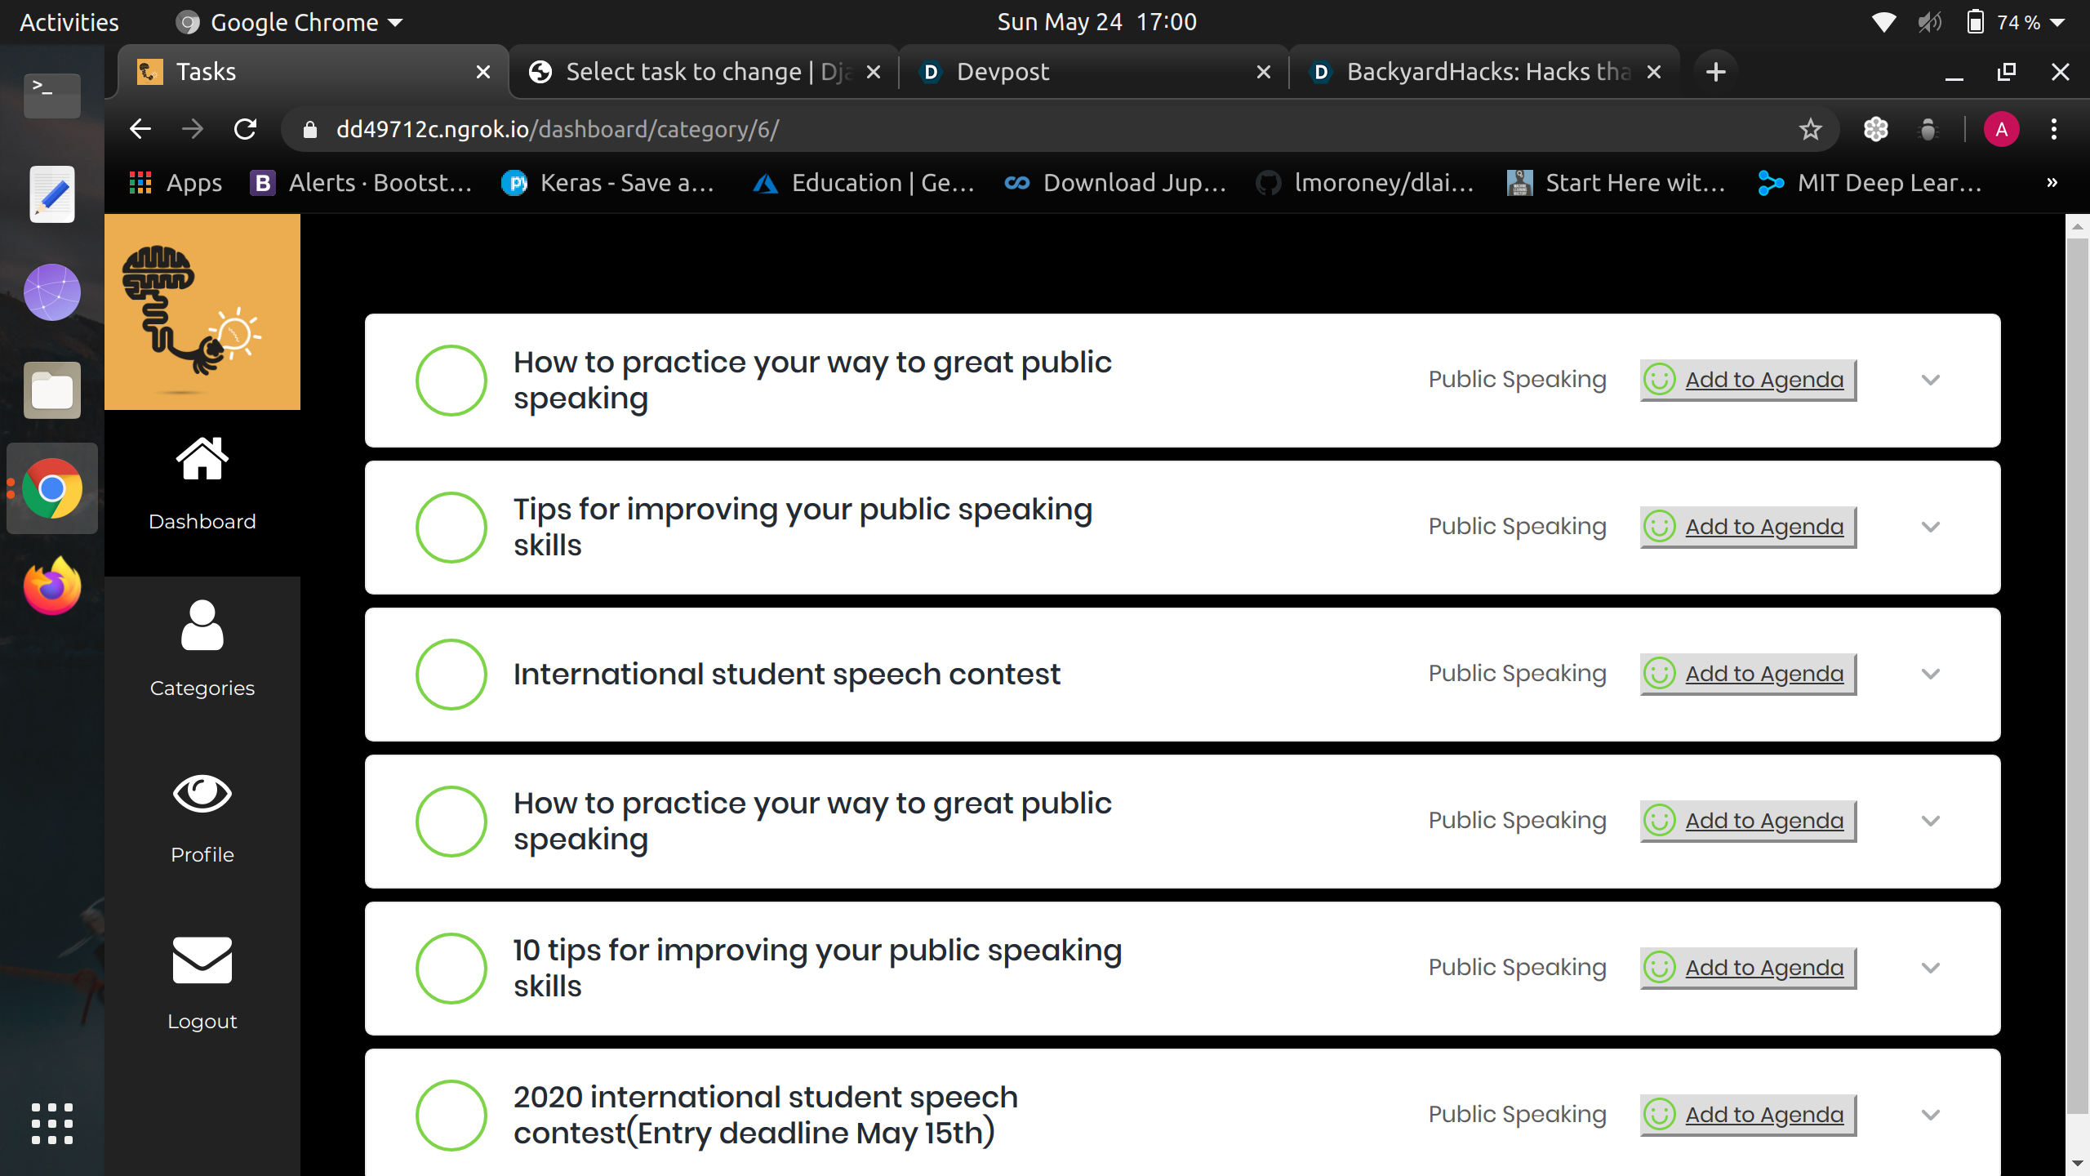This screenshot has height=1176, width=2090.
Task: Expand the 'International student speech contest' chevron
Action: (1930, 675)
